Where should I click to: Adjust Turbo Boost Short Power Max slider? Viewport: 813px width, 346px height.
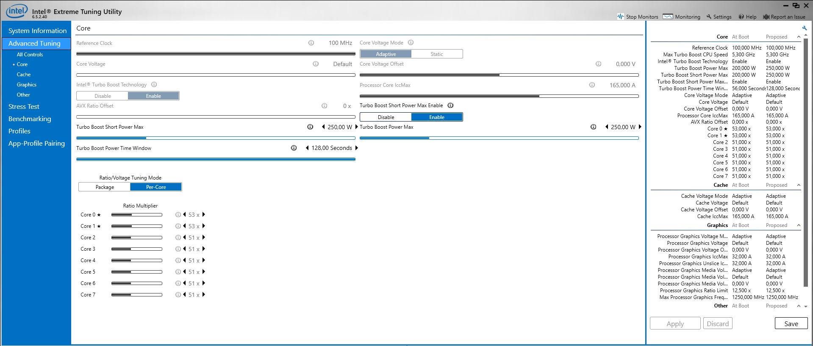tap(216, 138)
